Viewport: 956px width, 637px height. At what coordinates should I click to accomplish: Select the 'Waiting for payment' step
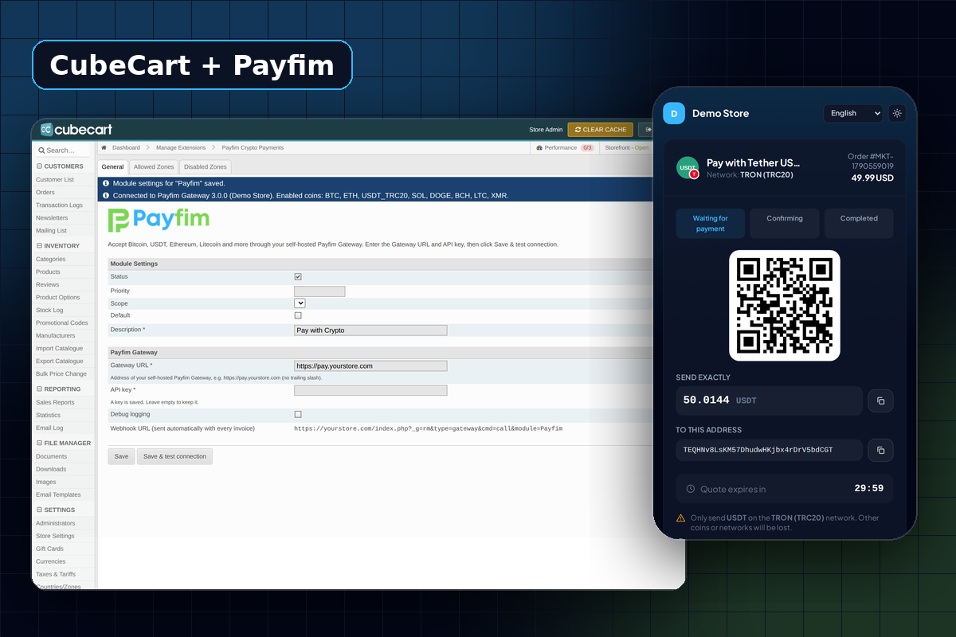coord(711,224)
